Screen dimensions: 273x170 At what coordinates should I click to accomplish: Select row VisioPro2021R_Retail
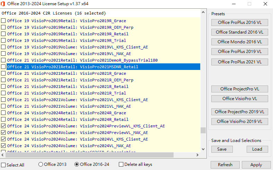pyautogui.click(x=104, y=87)
